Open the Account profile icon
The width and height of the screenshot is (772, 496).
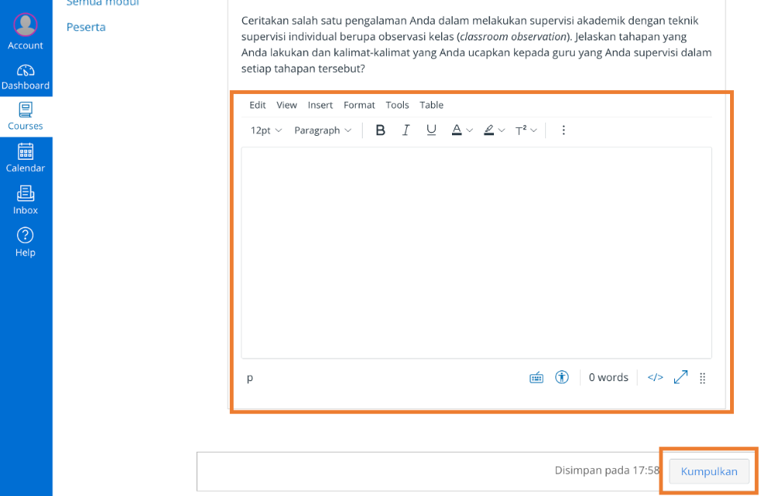point(26,26)
